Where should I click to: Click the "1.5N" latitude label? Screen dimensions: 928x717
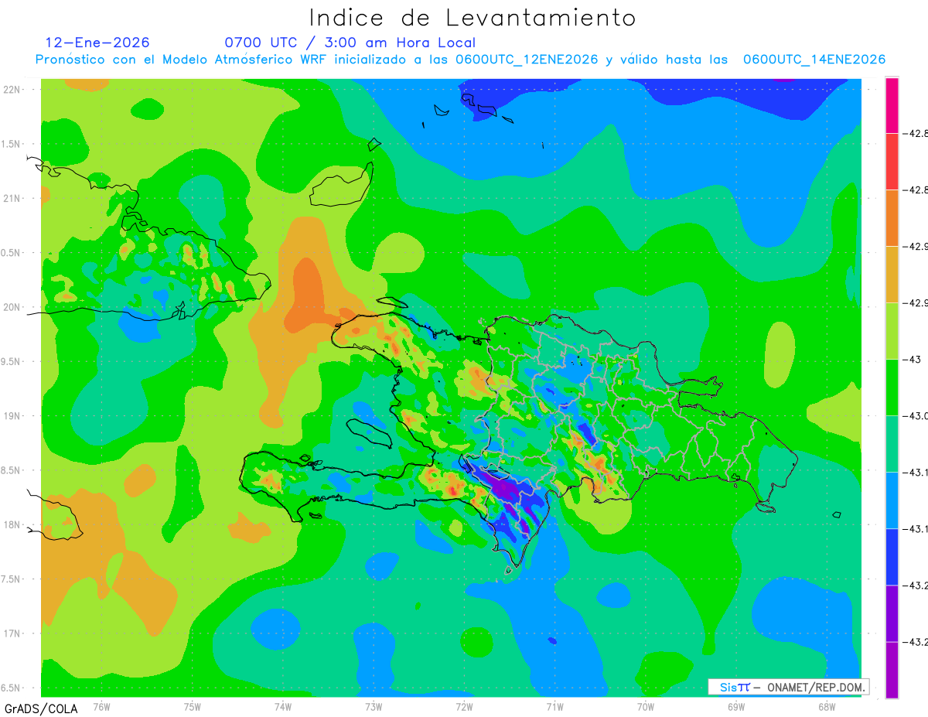tap(12, 144)
